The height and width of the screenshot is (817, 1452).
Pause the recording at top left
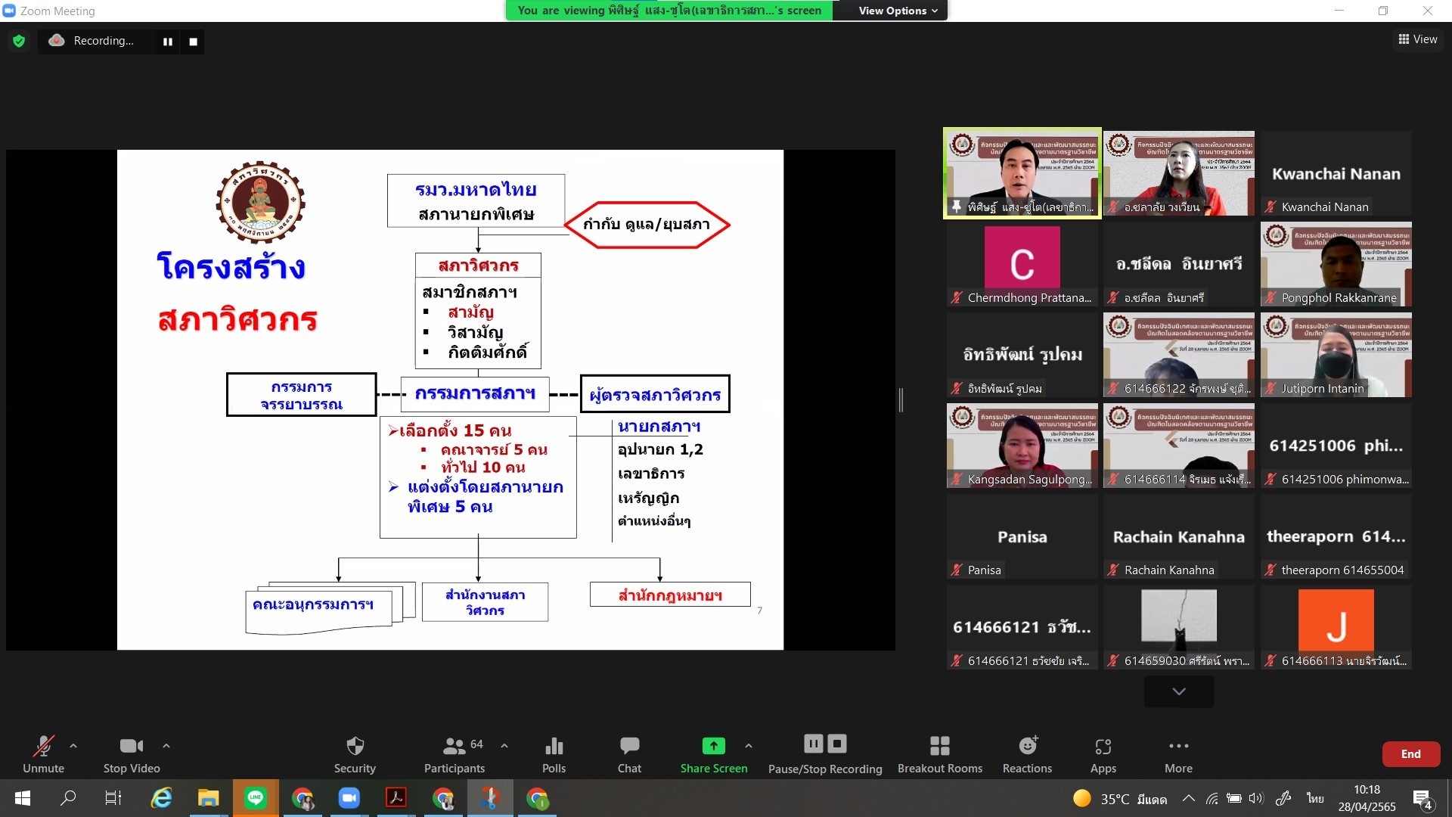[168, 42]
